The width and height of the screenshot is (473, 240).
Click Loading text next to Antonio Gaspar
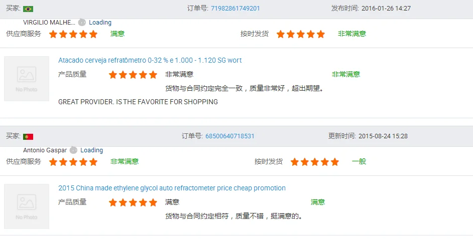[x=92, y=150]
